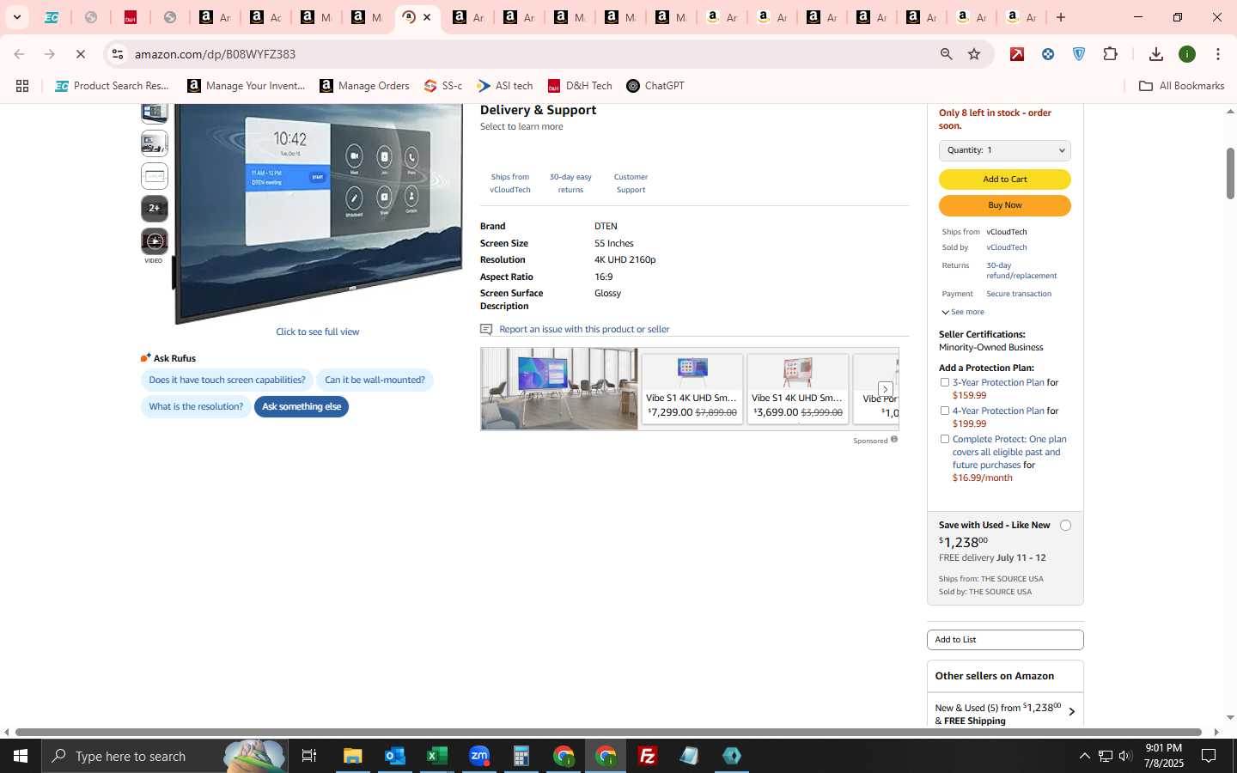1237x773 pixels.
Task: Open tab search dropdown arrow
Action: click(x=16, y=17)
